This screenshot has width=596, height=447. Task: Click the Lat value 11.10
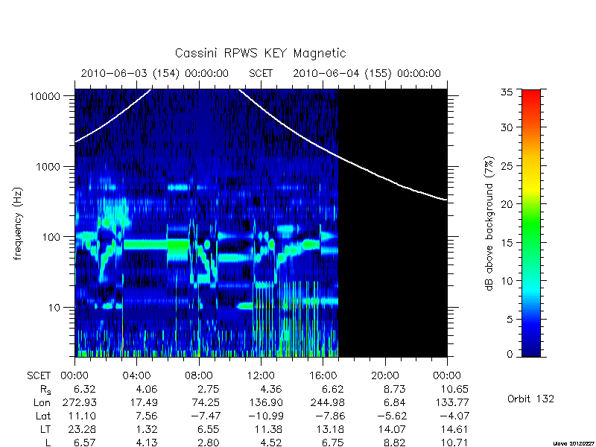(x=82, y=416)
